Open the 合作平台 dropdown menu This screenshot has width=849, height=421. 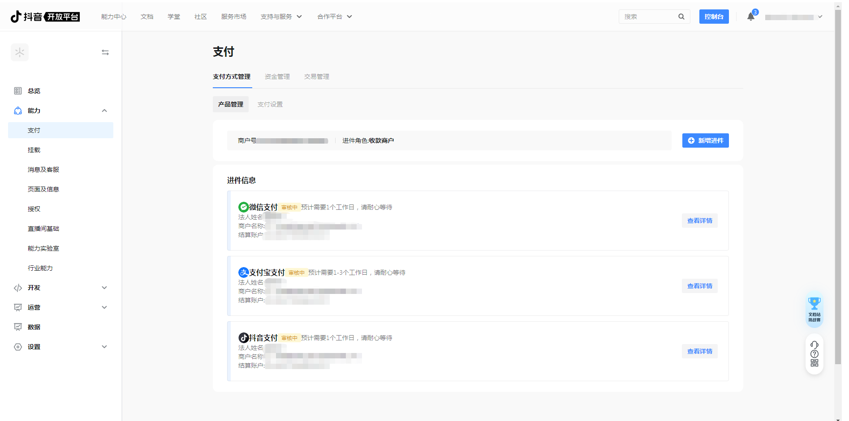[x=334, y=17]
